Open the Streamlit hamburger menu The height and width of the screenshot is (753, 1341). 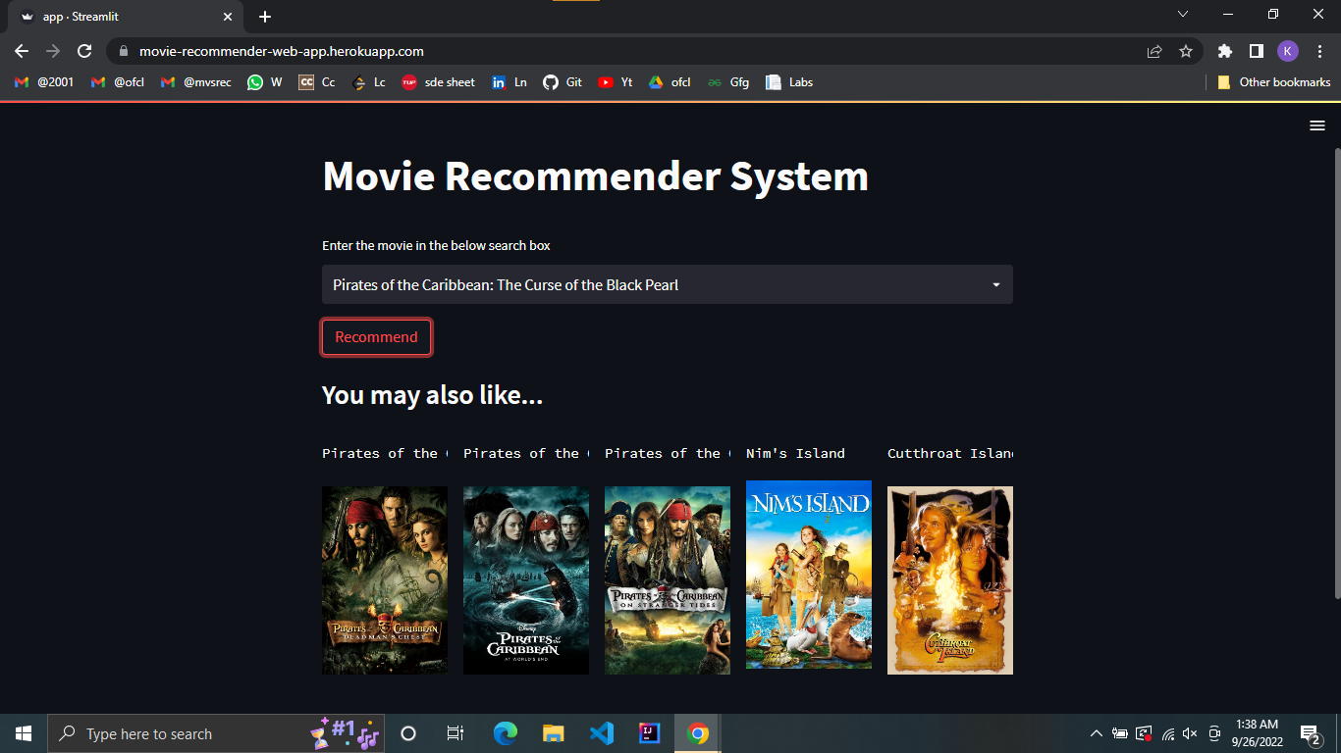(x=1316, y=125)
